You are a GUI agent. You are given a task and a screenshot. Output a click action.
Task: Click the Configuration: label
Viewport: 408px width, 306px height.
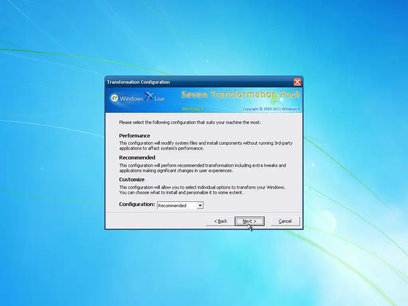(x=137, y=204)
